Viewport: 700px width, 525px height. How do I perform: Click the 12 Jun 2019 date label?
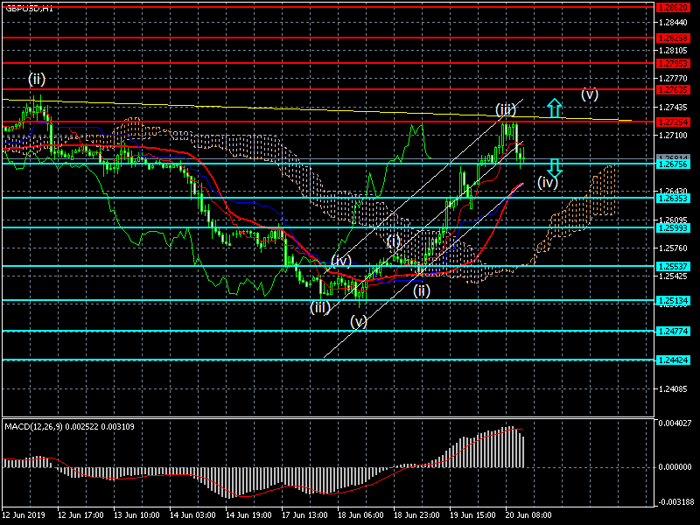(x=24, y=514)
